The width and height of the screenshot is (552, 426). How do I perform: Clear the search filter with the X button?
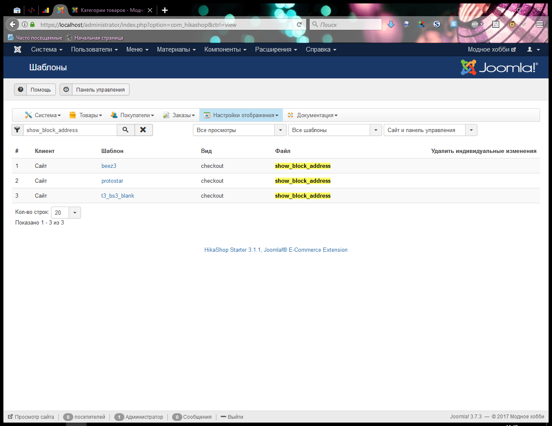tap(144, 130)
